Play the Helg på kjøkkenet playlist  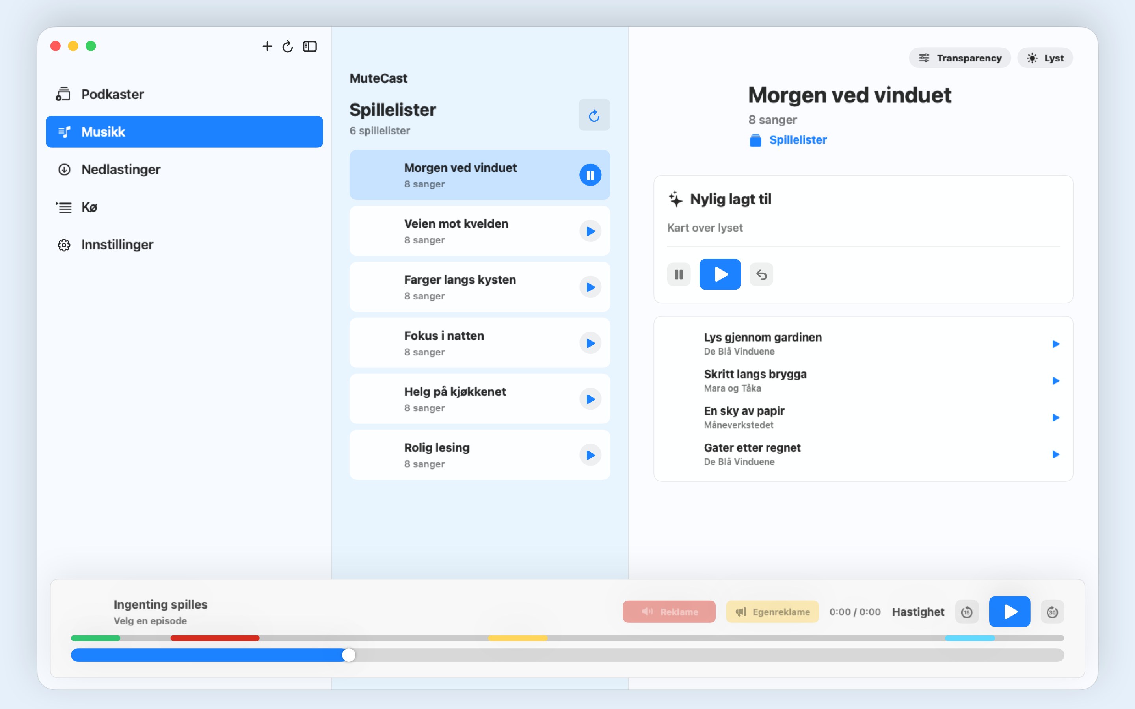[x=590, y=399]
